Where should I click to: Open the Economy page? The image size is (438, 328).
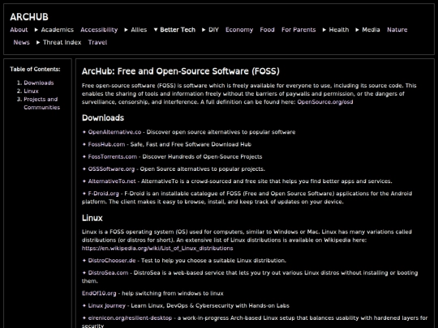pyautogui.click(x=239, y=30)
